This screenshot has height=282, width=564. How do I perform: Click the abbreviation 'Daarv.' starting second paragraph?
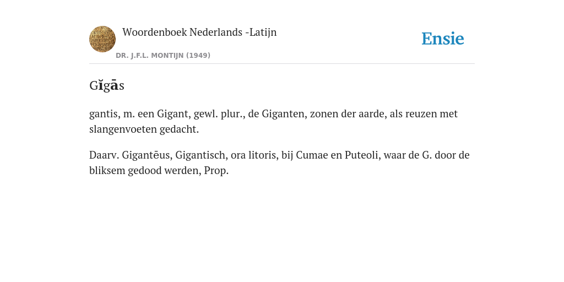point(104,155)
